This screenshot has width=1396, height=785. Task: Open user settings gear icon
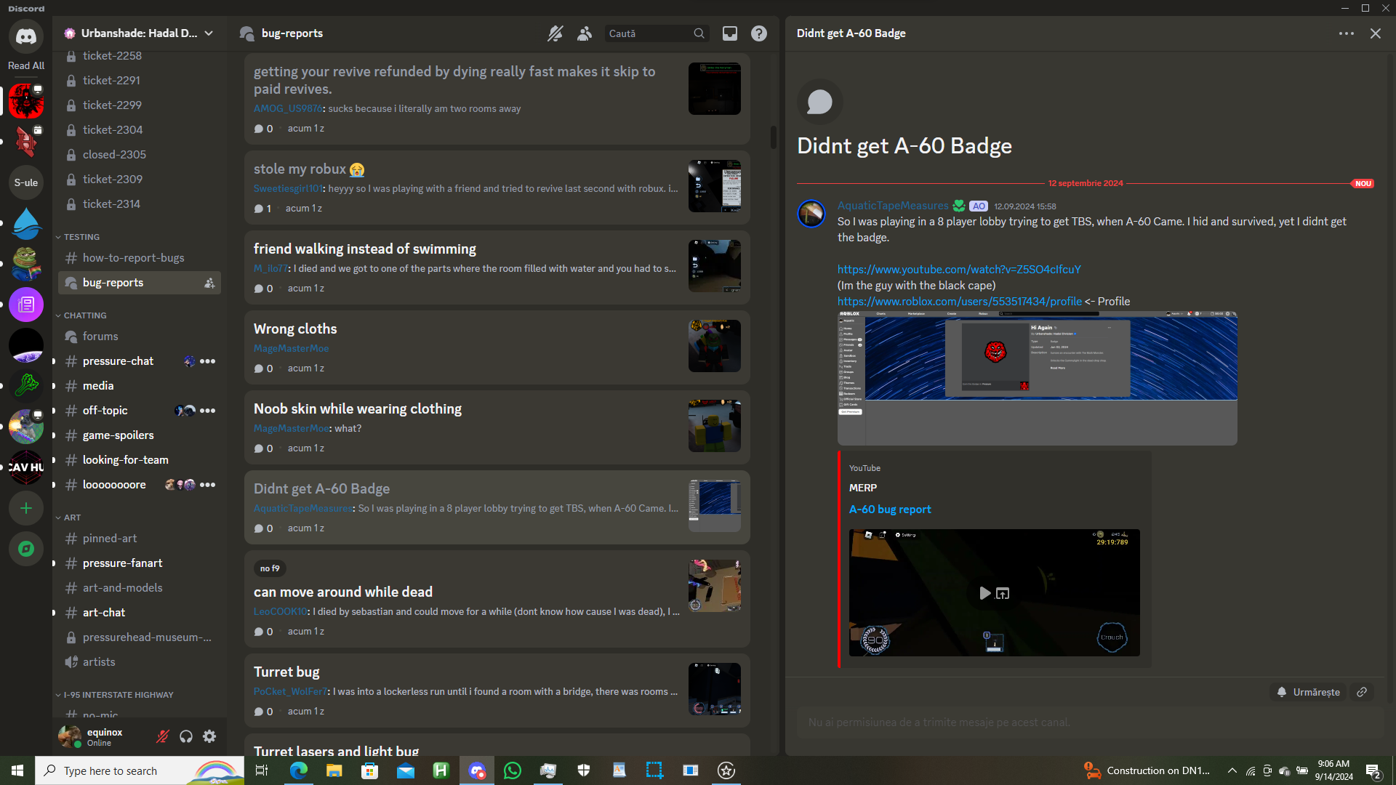tap(209, 736)
